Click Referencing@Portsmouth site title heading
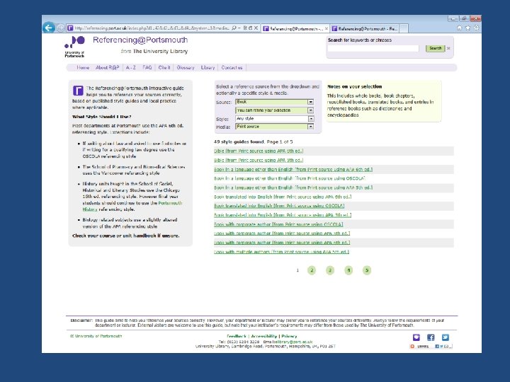Viewport: 510px width, 382px height. [x=140, y=40]
